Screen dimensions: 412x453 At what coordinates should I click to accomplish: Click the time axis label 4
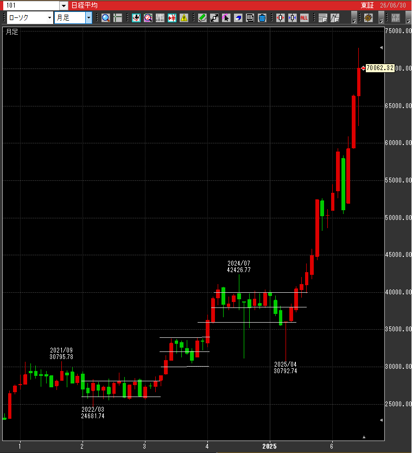pyautogui.click(x=207, y=446)
